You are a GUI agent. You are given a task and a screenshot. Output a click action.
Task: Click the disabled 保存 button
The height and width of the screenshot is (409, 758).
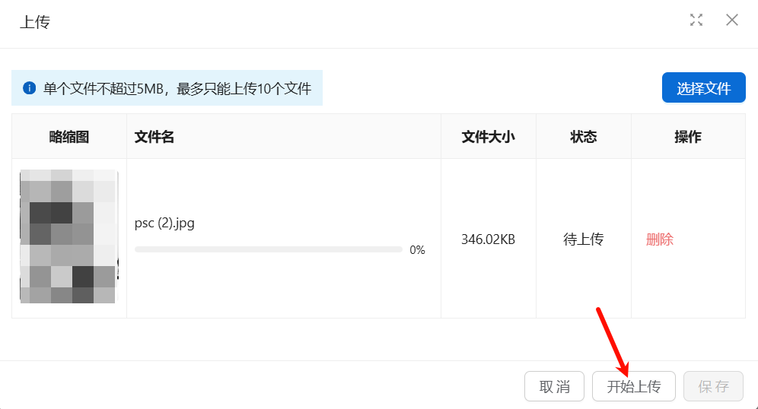[x=713, y=386]
